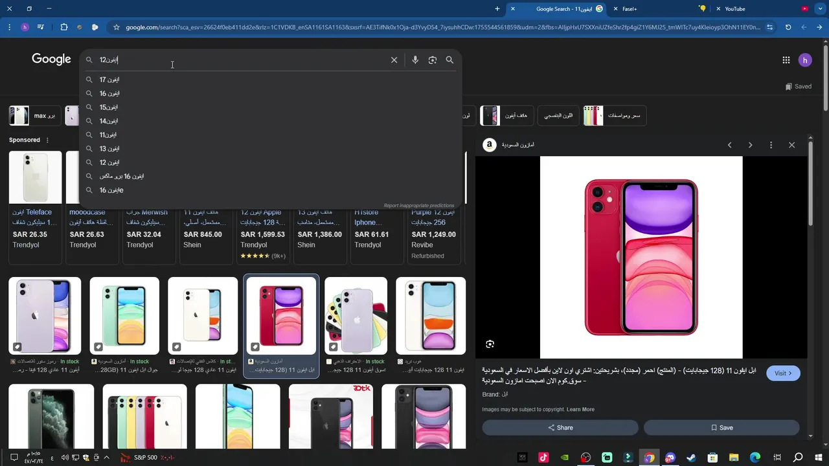
Task: Select the Google Search ايفون11 tab
Action: click(558, 9)
